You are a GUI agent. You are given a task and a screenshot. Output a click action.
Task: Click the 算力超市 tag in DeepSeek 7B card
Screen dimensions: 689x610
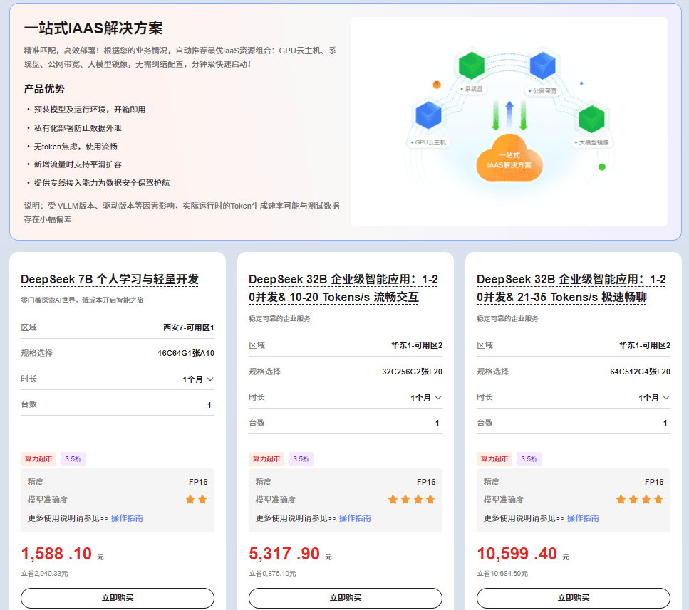pyautogui.click(x=38, y=458)
